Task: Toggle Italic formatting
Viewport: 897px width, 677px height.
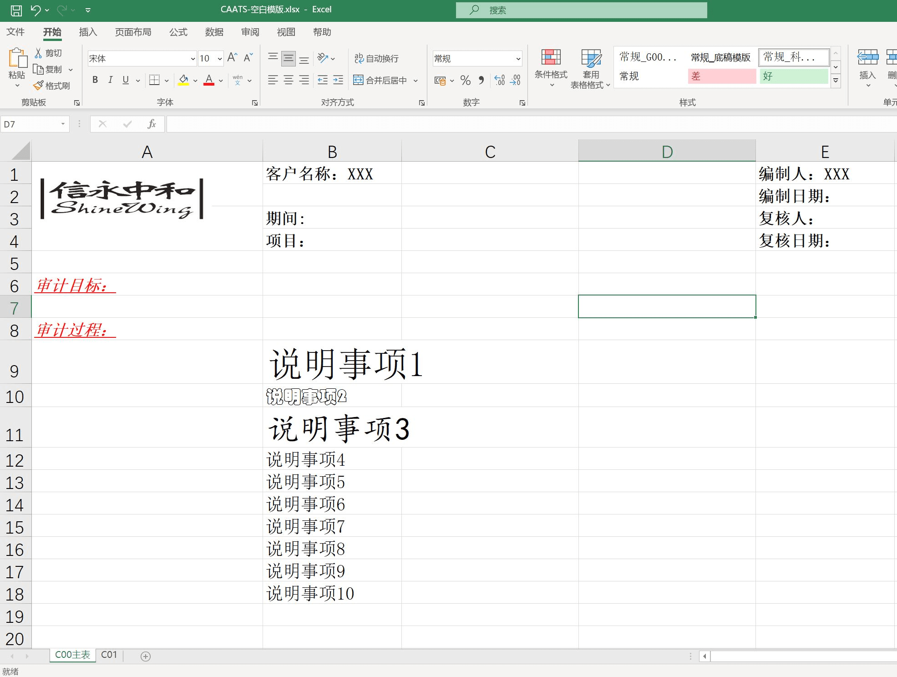Action: pyautogui.click(x=110, y=80)
